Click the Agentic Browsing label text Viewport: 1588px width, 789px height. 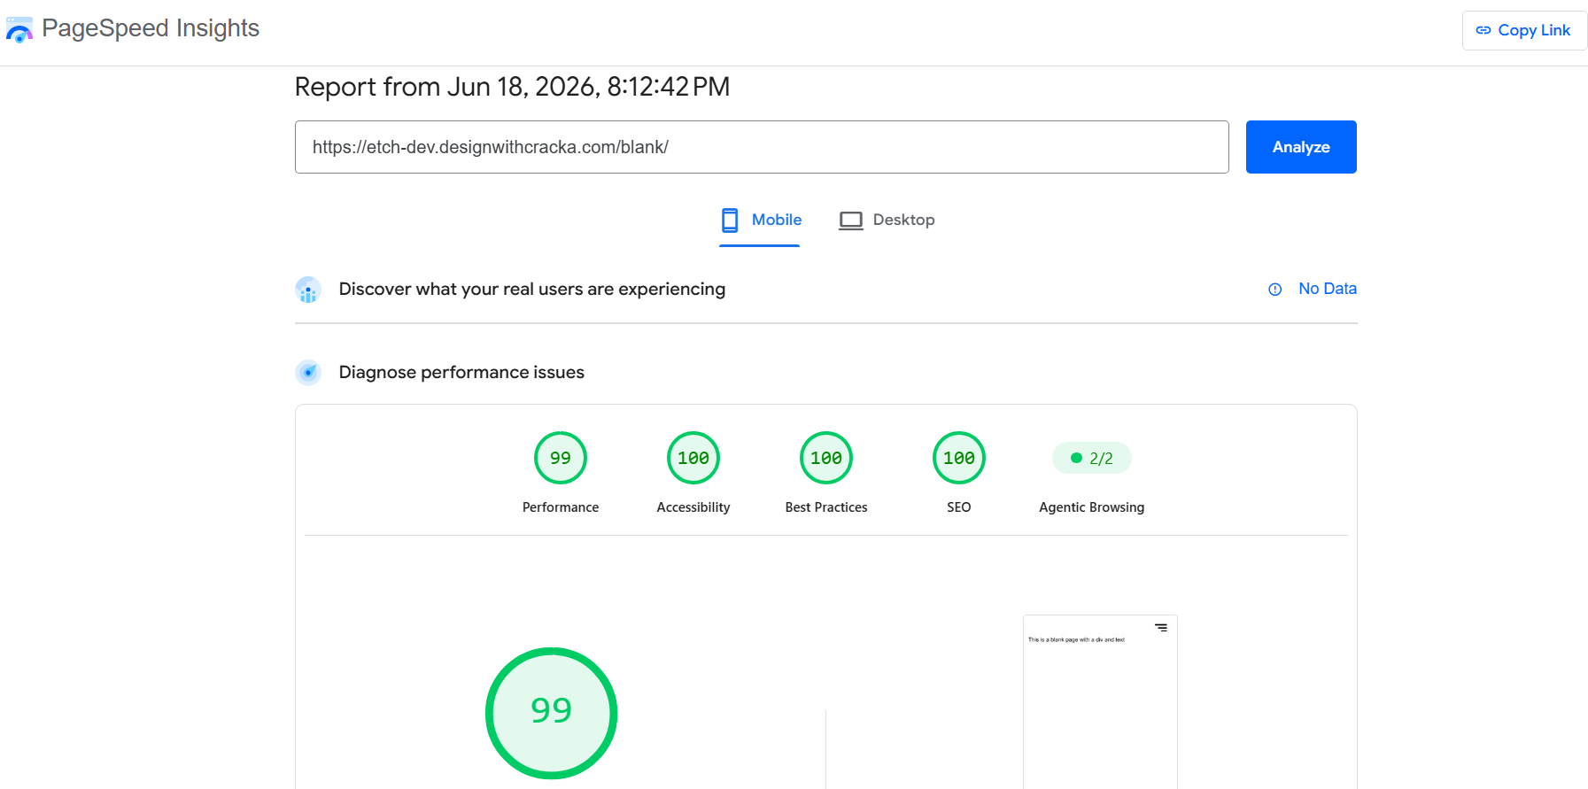tap(1092, 507)
